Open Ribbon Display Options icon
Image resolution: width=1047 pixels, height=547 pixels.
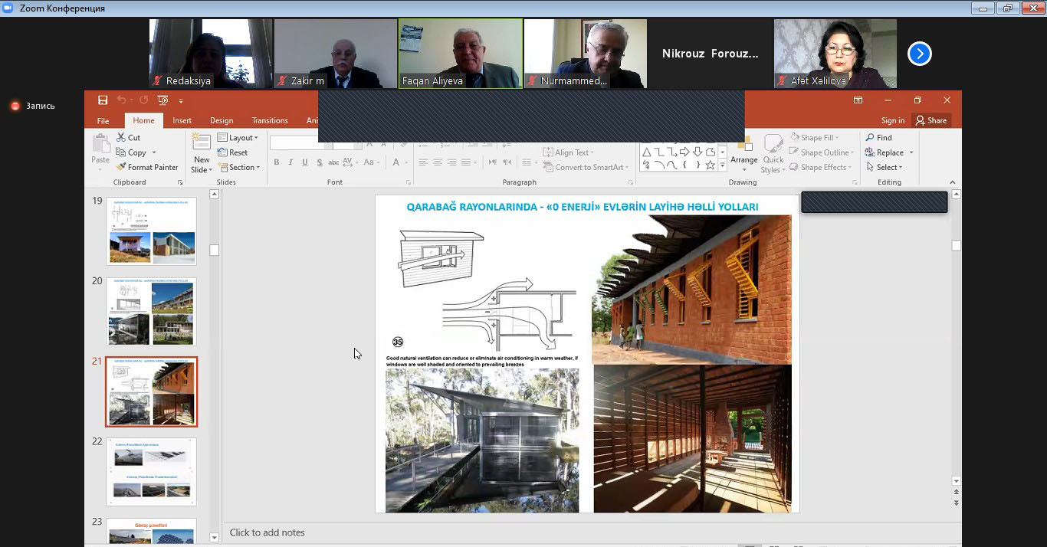pyautogui.click(x=858, y=100)
